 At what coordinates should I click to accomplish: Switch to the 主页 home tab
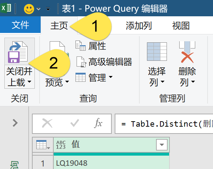(59, 25)
